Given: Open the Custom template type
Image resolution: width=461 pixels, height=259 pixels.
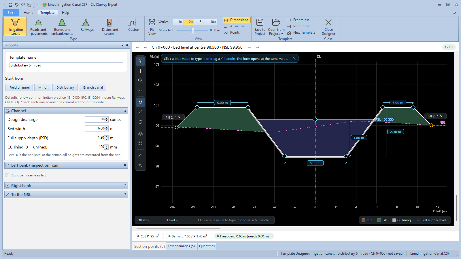Looking at the screenshot, I should 134,26.
